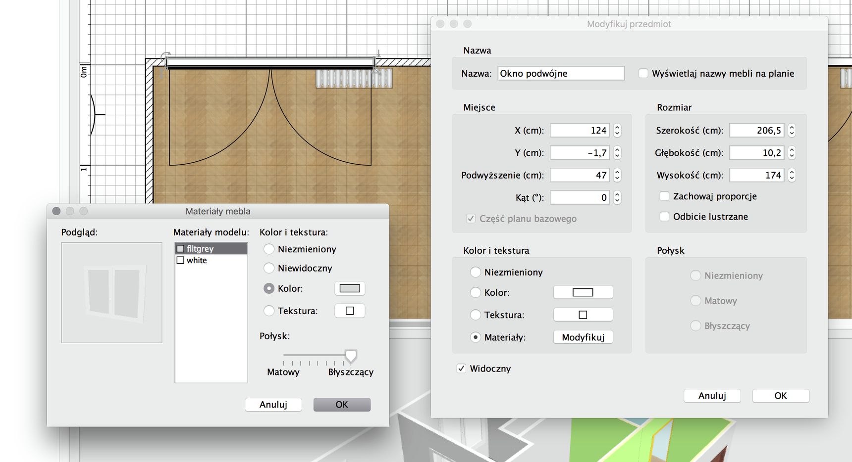Screen dimensions: 852x462
Task: Click the window preview thumbnail
Action: click(x=112, y=293)
